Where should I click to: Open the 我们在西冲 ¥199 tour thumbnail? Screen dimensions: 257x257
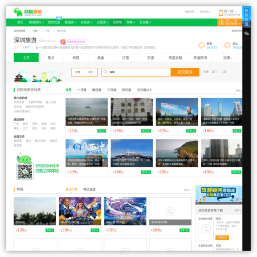pyautogui.click(x=87, y=153)
